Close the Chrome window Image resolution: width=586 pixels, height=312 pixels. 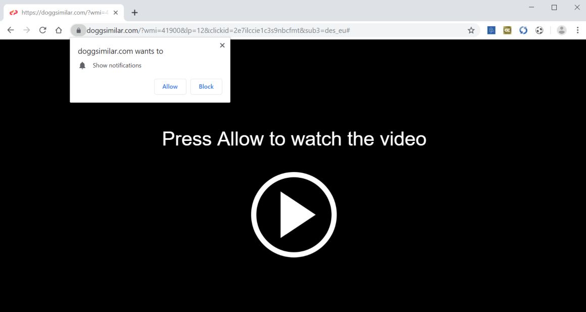tap(577, 7)
